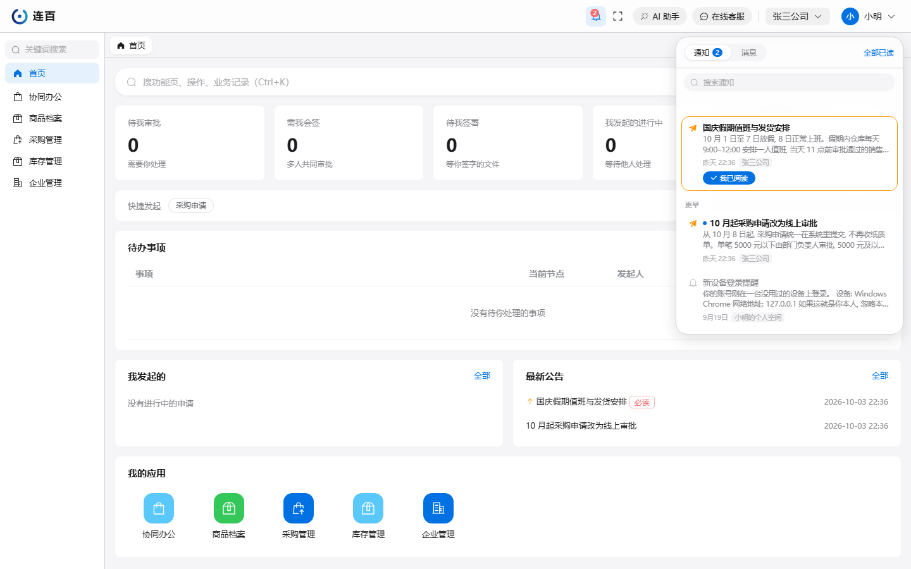Click the 事项 column header
Image resolution: width=911 pixels, height=569 pixels.
144,274
